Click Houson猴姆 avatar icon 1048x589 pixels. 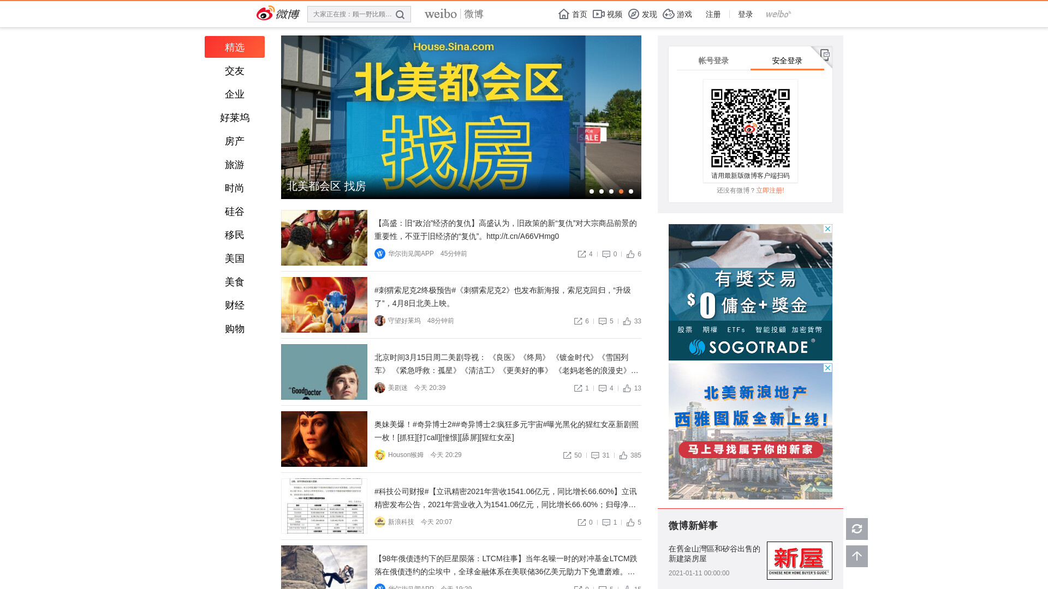[380, 455]
